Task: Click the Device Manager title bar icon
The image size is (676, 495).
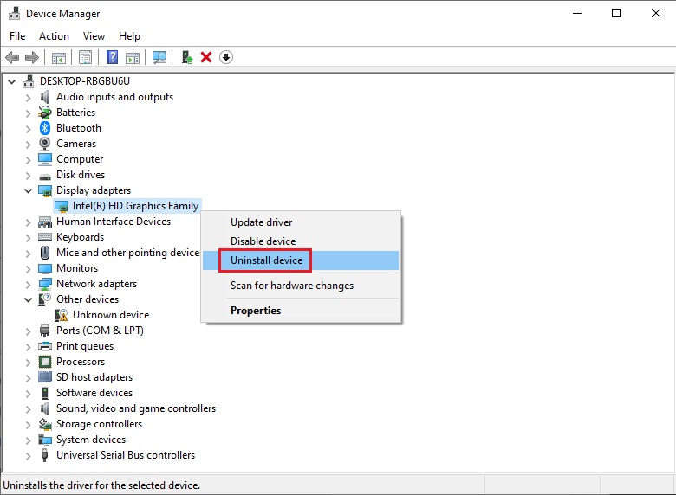Action: click(x=14, y=13)
